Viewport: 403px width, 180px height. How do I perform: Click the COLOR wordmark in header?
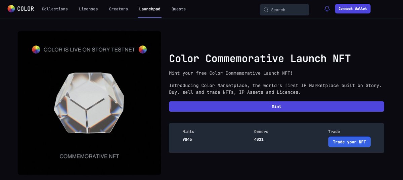pyautogui.click(x=26, y=9)
